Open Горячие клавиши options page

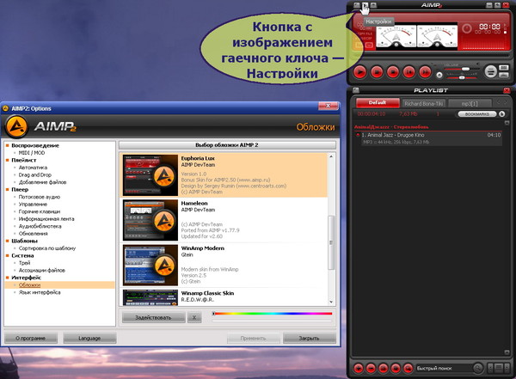click(x=40, y=211)
